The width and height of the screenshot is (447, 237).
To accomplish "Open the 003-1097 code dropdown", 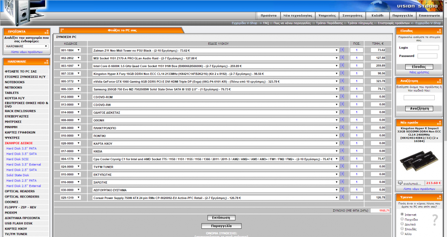I will 70,66.
